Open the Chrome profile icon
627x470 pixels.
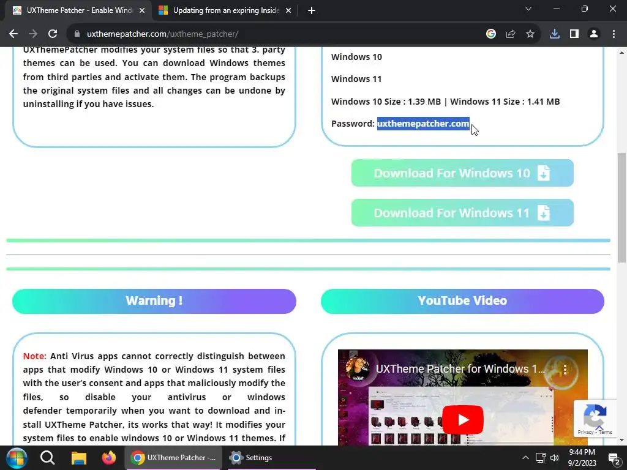pyautogui.click(x=594, y=34)
